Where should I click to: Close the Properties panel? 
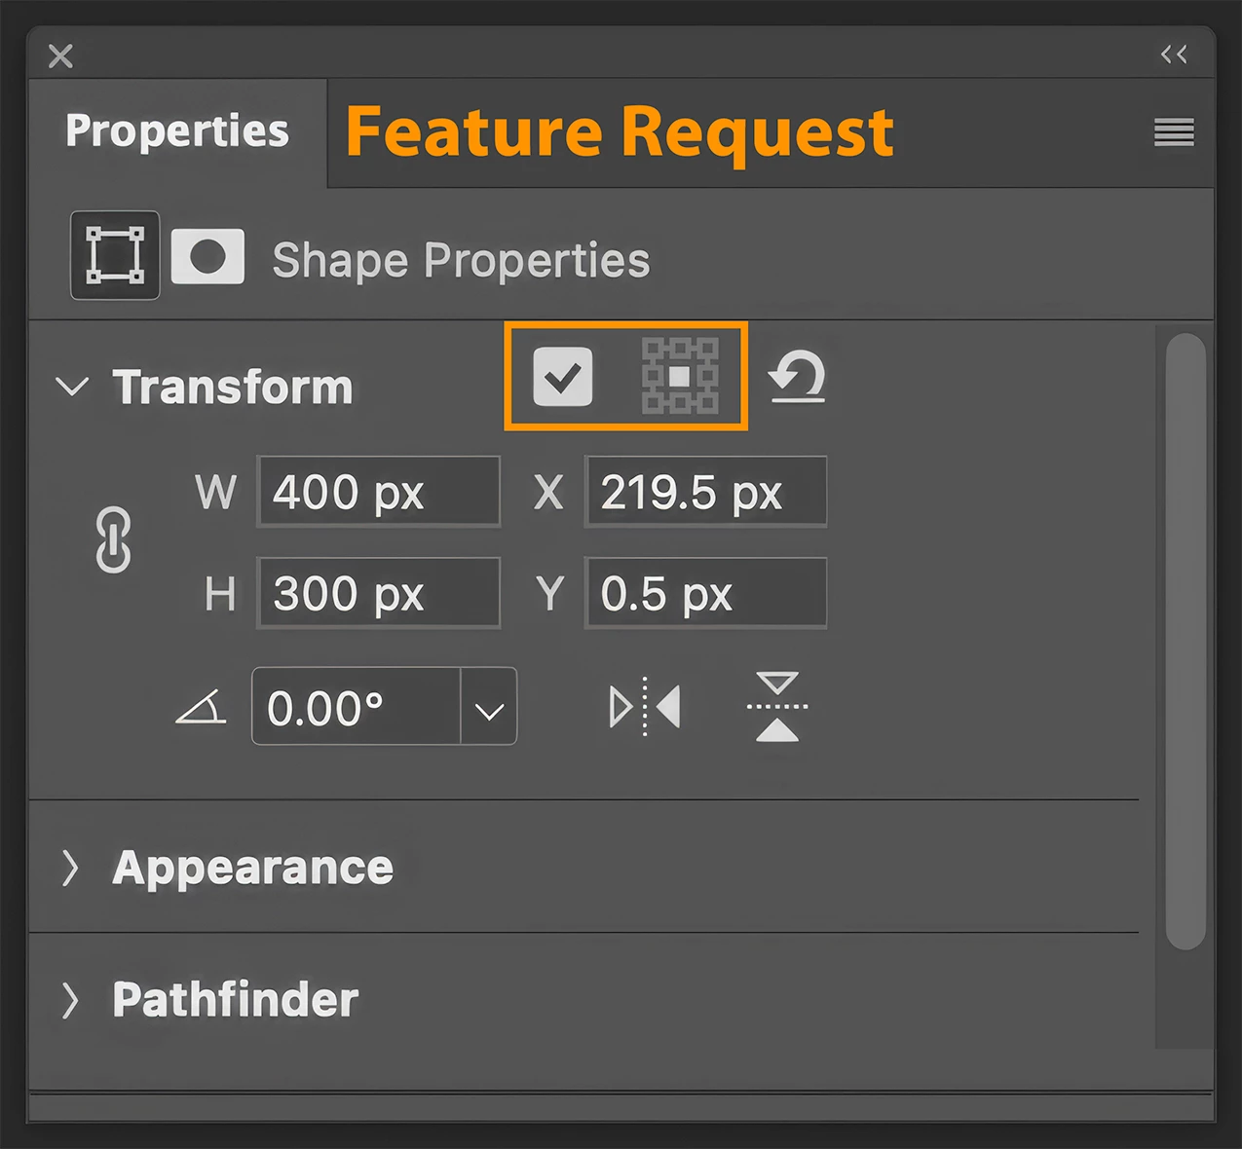pos(60,56)
